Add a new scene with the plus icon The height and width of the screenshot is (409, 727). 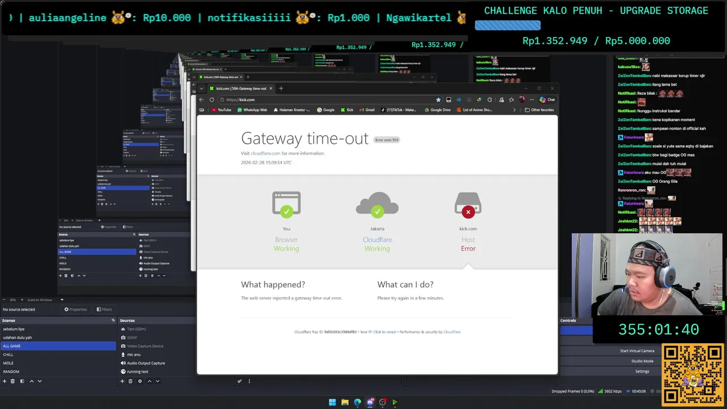5,381
